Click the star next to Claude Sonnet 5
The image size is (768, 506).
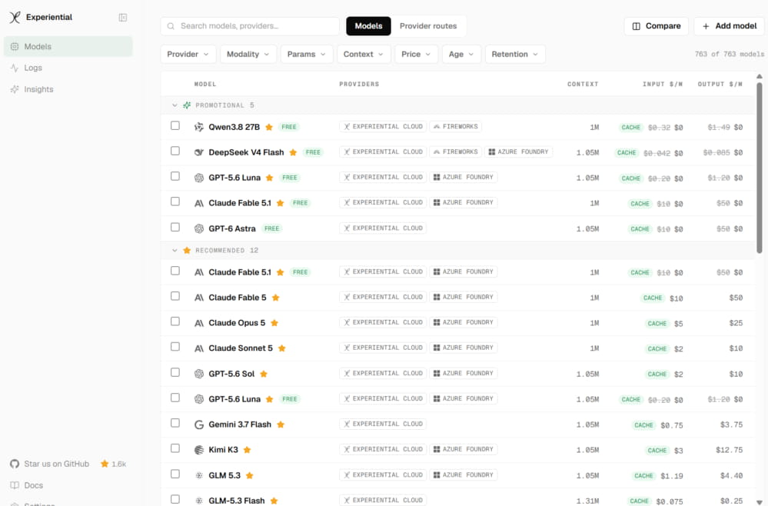coord(282,348)
